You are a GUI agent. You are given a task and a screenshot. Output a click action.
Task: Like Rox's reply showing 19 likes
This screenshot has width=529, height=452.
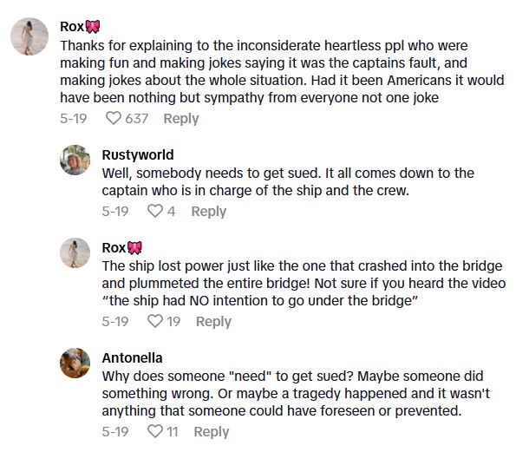tap(156, 322)
